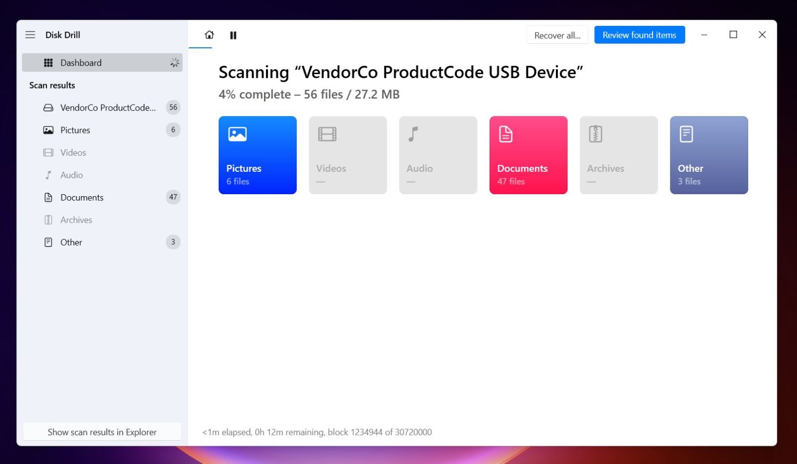Select the Archives zip icon in the sidebar
The image size is (797, 464).
pos(47,220)
